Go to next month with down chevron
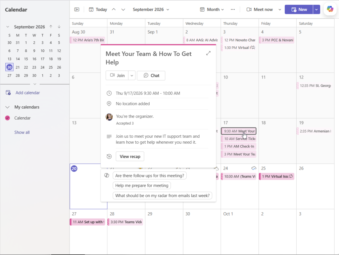The image size is (339, 255). point(123,10)
